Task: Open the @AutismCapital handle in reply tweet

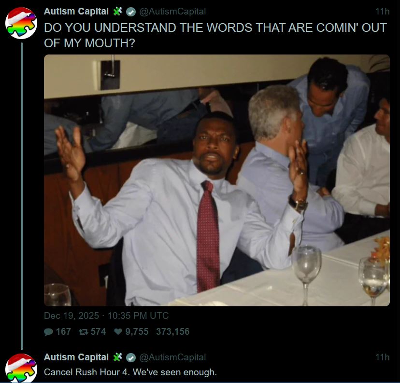Action: click(x=172, y=357)
